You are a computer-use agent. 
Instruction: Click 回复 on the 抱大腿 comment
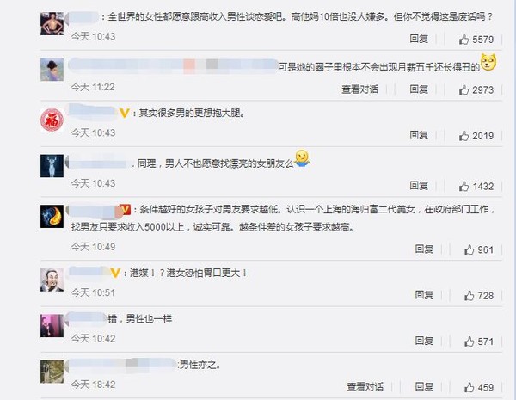coord(419,135)
